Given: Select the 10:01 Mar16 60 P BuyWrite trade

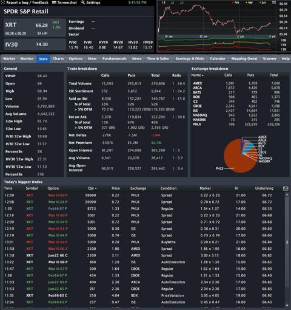Looking at the screenshot, I should (144, 242).
